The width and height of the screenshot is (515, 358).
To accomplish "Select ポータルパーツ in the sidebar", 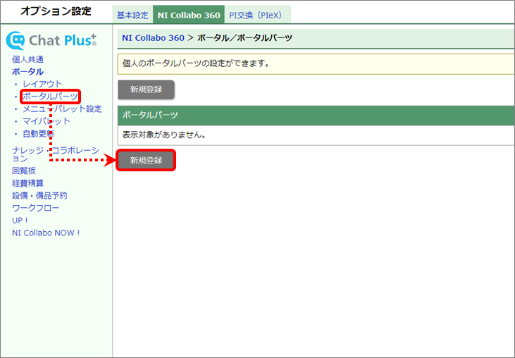I will point(50,97).
